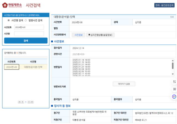Open the 사건정보 document tab
The image size is (177, 124).
point(79,35)
